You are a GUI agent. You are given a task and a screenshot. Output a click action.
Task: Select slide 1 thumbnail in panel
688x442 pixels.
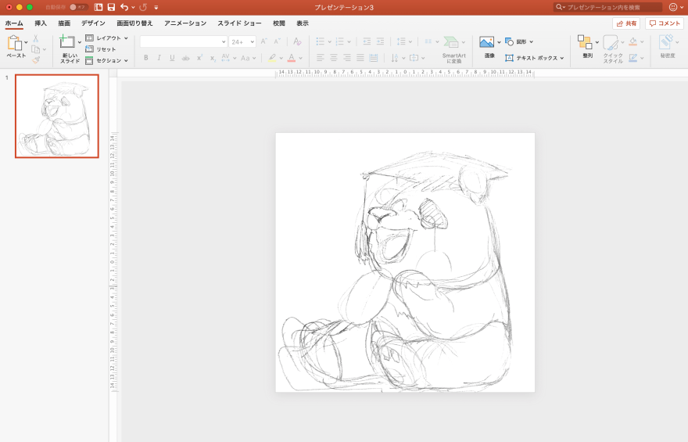click(57, 116)
